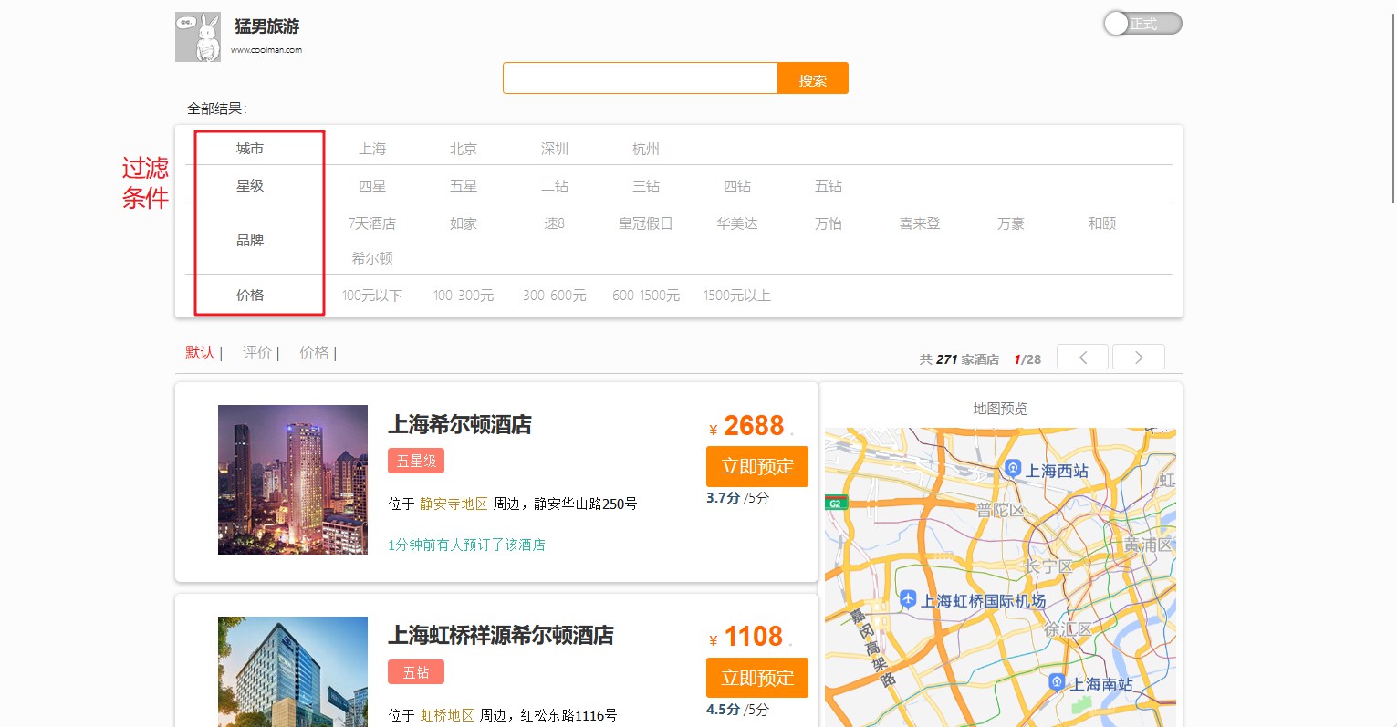This screenshot has width=1397, height=727.
Task: Click the 4.5分 rating text
Action: (x=723, y=710)
